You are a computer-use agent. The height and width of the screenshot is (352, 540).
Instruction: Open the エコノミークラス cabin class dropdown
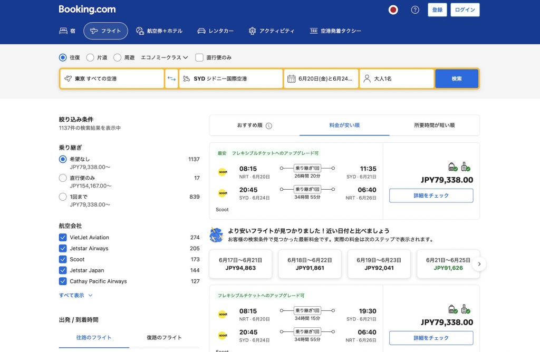coord(165,57)
